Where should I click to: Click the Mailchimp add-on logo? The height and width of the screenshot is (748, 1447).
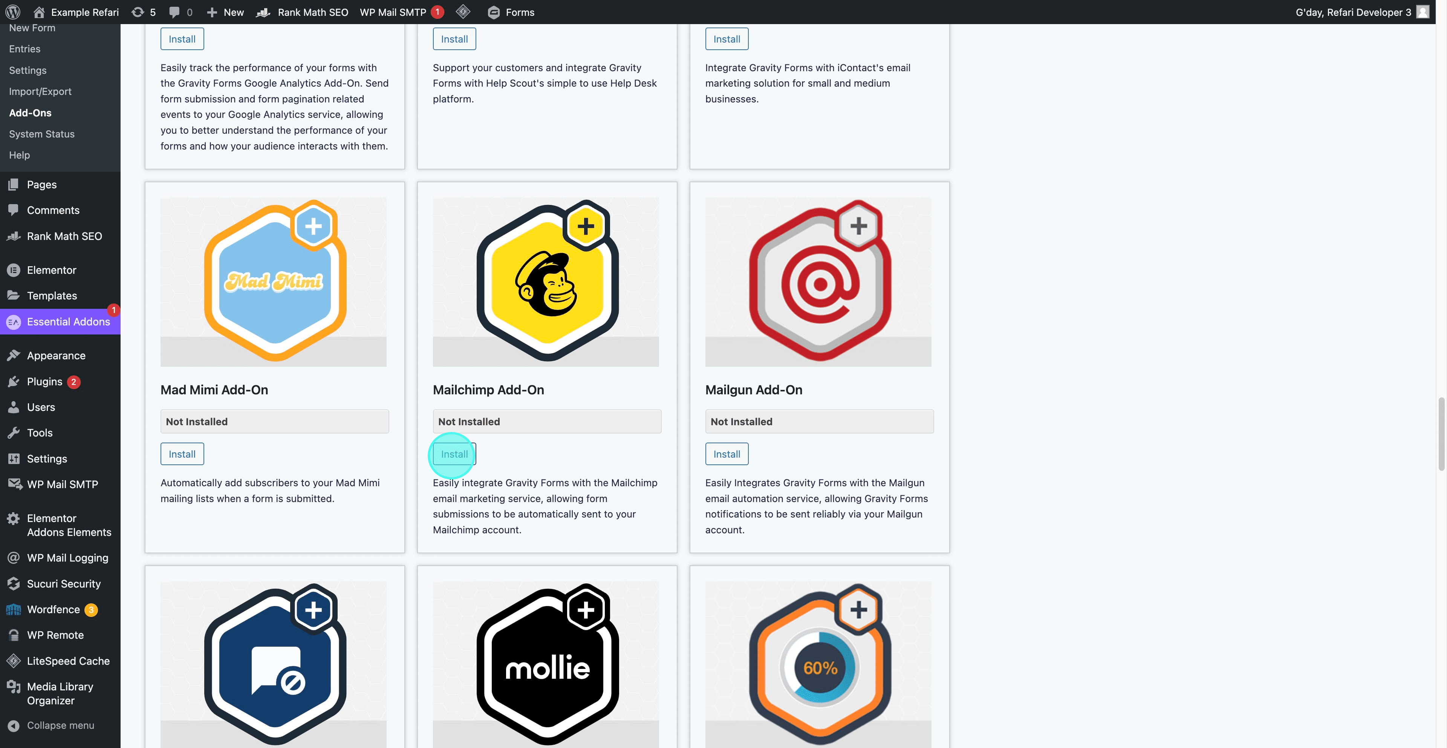coord(546,281)
